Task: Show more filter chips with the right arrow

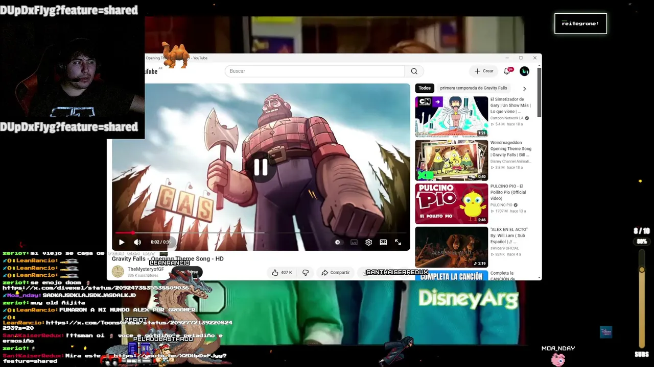Action: (524, 89)
